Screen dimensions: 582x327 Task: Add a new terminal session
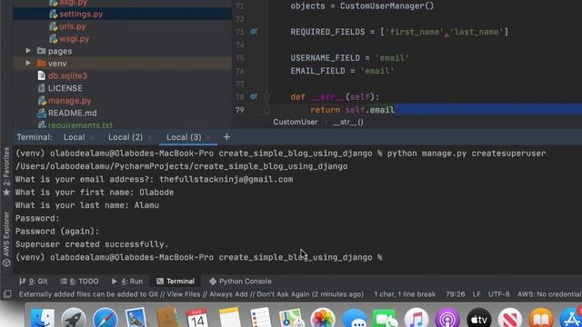tap(226, 137)
